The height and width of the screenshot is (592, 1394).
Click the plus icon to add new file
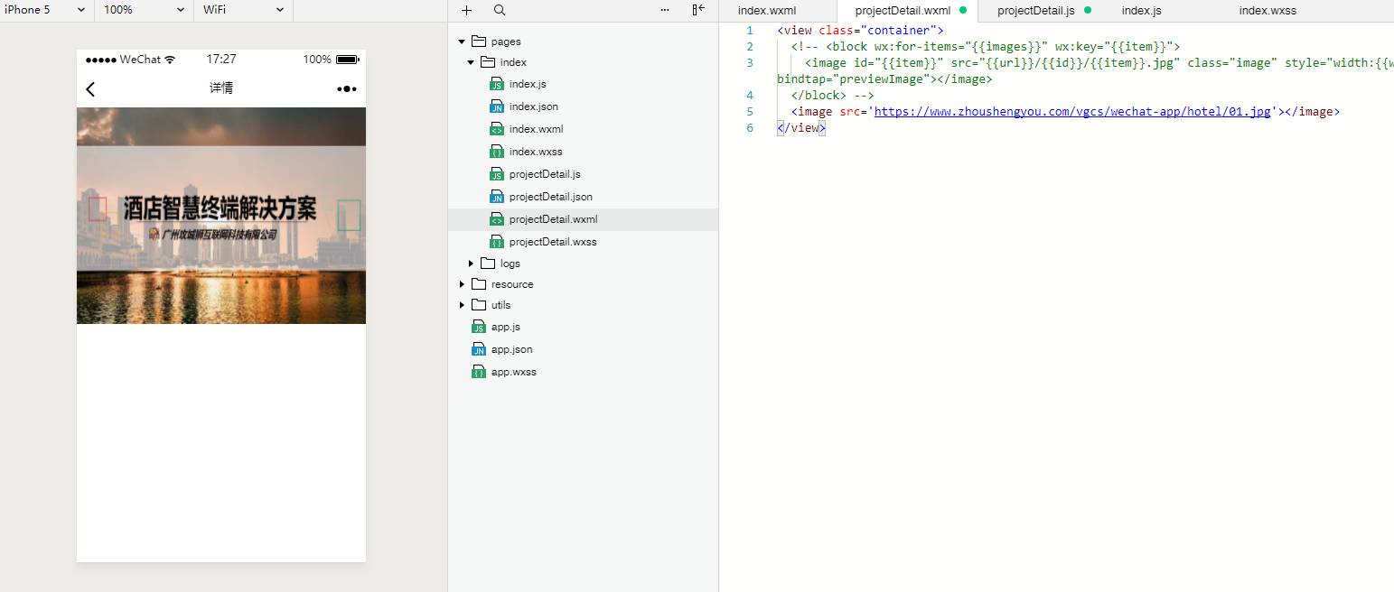click(466, 11)
